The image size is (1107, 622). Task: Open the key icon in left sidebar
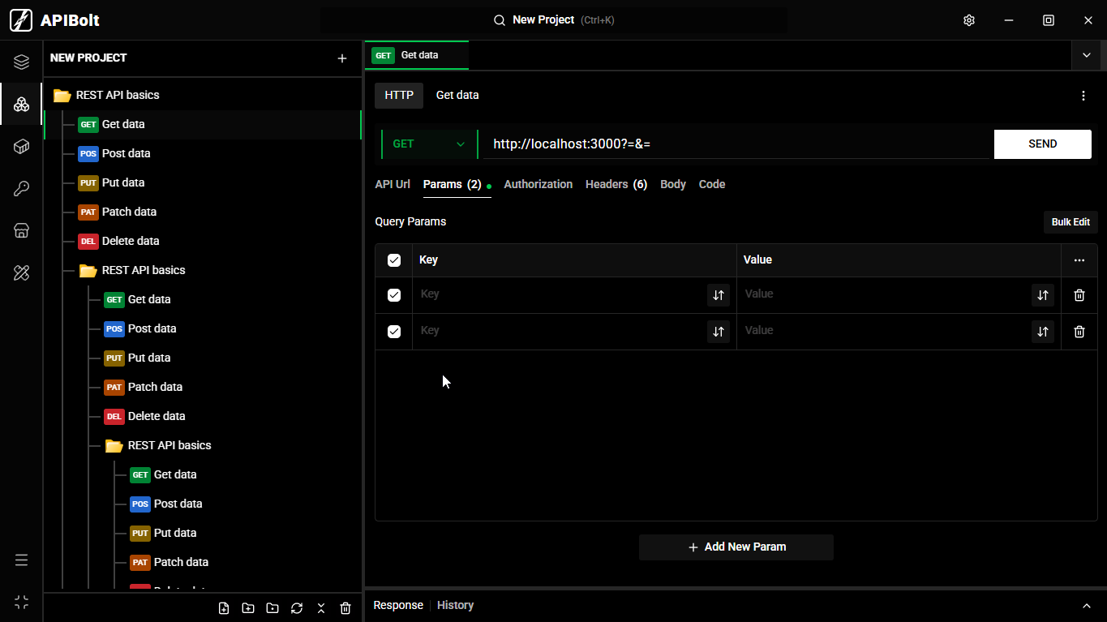click(21, 189)
